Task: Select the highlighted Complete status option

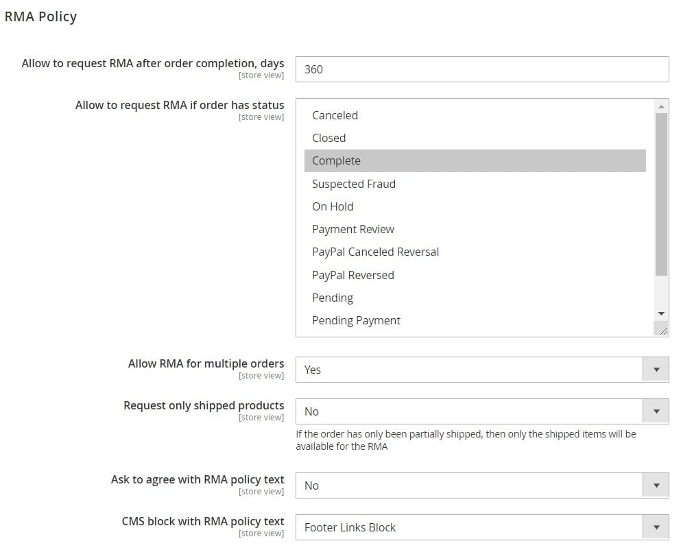Action: pyautogui.click(x=475, y=160)
